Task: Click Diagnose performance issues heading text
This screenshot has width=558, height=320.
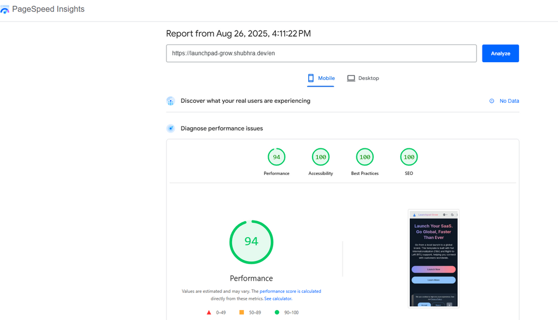Action: pyautogui.click(x=222, y=128)
